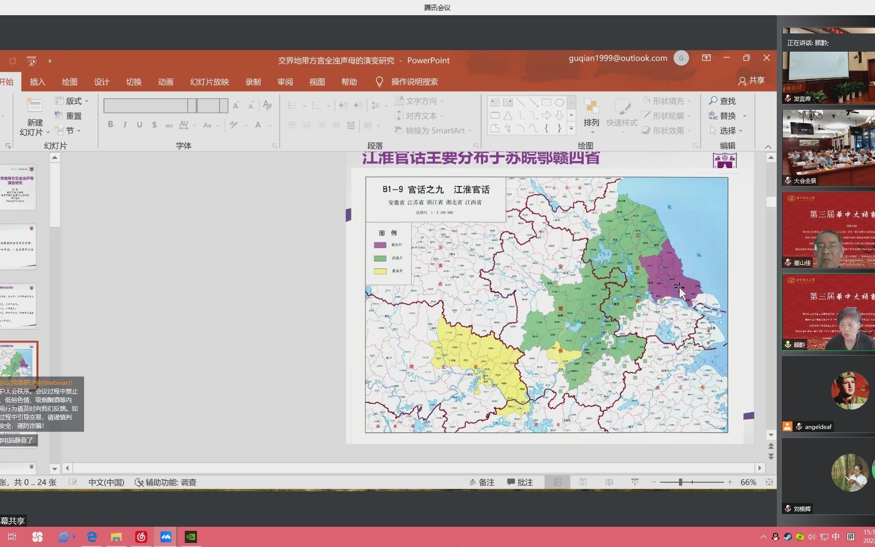Click the Share (共享) button
The image size is (875, 547).
pos(751,81)
